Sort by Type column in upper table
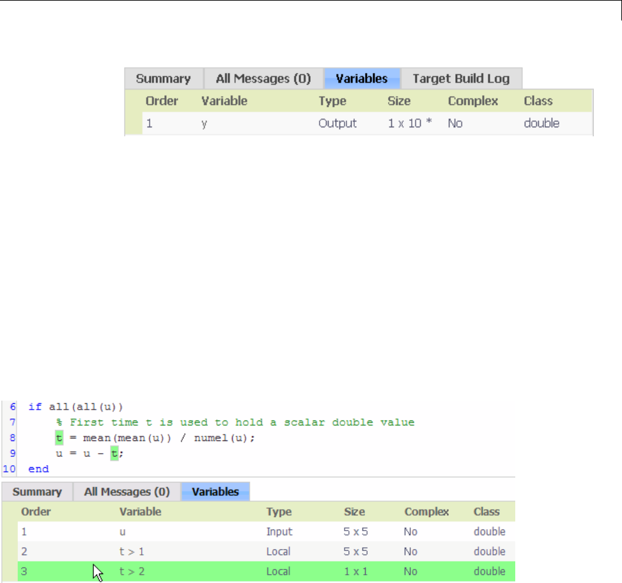The height and width of the screenshot is (583, 622). (x=332, y=101)
